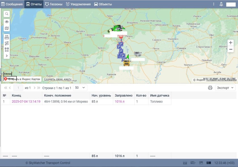Click the route builder tool icon

(7, 43)
